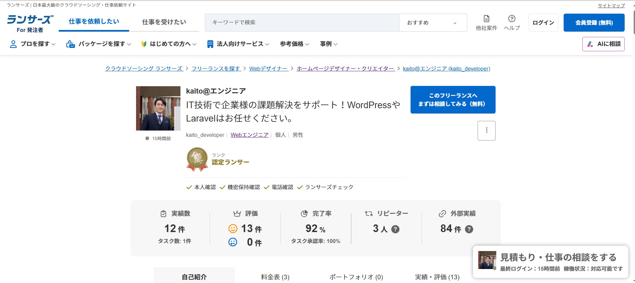This screenshot has width=635, height=283.
Task: Select the 料金表 (3) tab
Action: click(x=275, y=277)
